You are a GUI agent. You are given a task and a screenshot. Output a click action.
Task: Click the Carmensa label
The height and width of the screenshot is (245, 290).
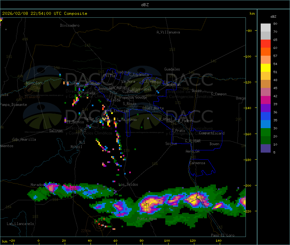tap(197, 163)
